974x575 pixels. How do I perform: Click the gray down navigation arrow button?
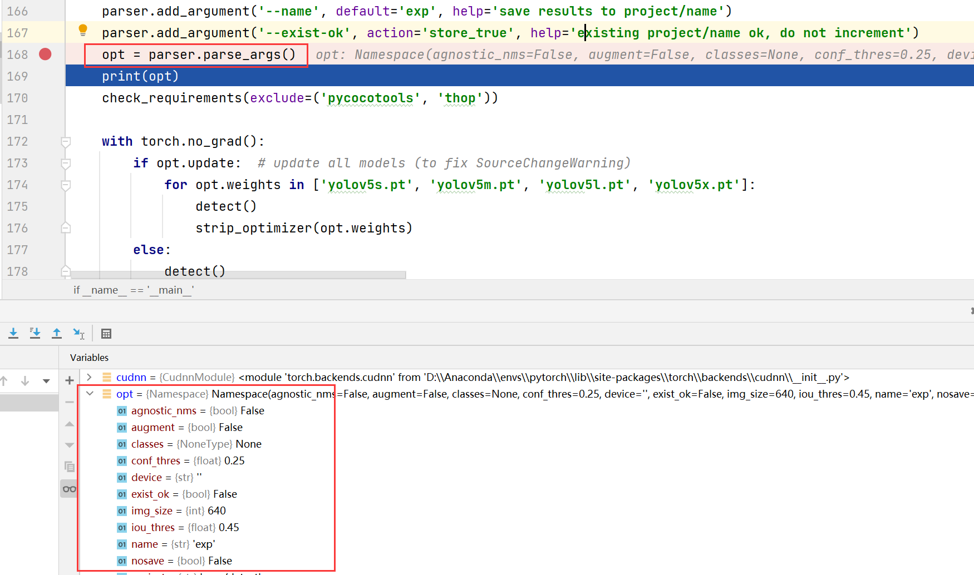[24, 381]
